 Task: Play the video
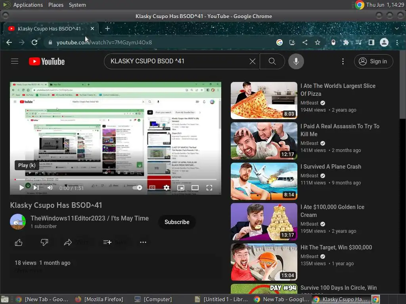coord(22,188)
